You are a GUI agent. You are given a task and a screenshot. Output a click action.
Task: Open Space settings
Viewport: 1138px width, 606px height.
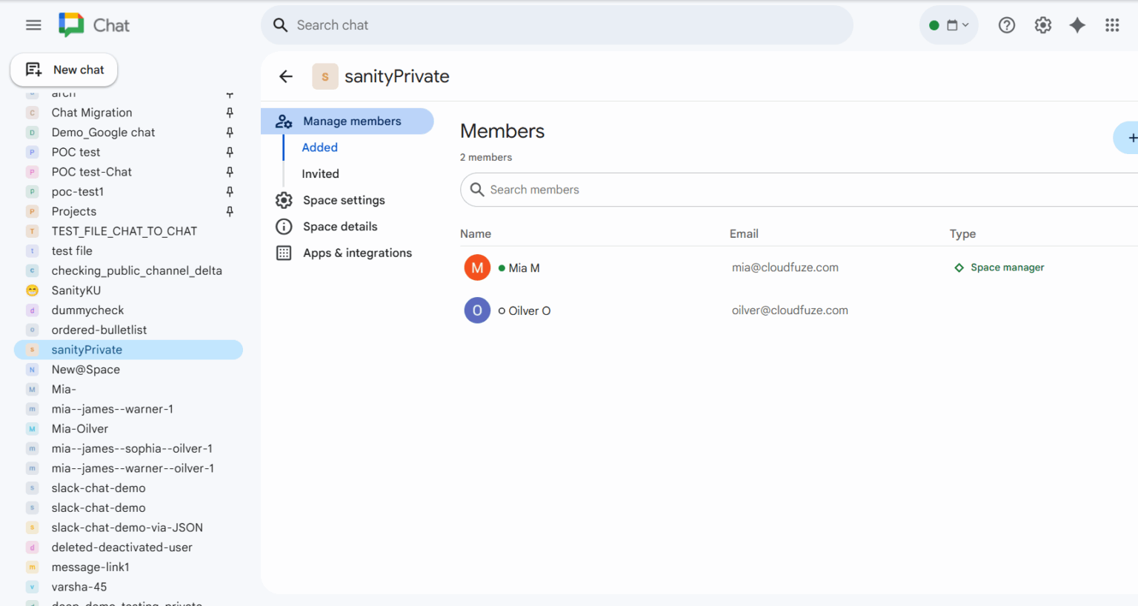[344, 200]
